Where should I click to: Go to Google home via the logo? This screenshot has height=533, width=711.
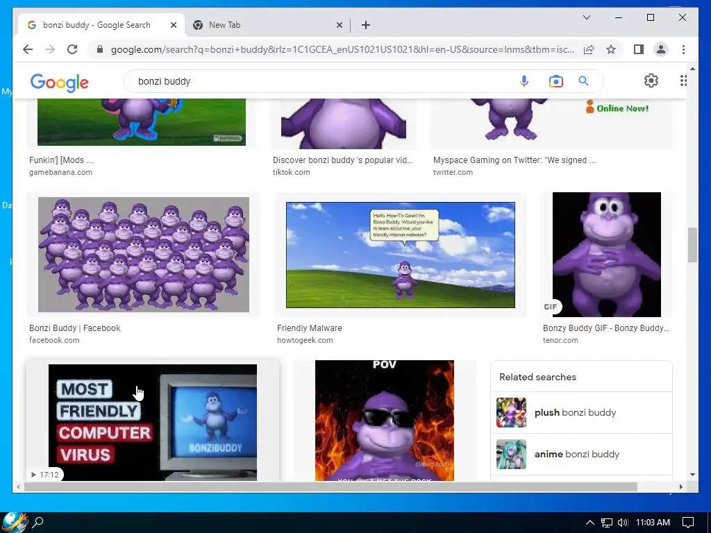(x=60, y=83)
